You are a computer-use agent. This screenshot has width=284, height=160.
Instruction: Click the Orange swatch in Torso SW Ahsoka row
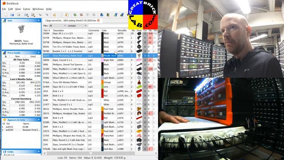(103, 82)
